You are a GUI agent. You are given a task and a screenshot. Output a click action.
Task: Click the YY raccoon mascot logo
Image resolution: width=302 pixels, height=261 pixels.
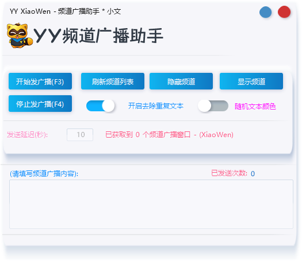pos(20,36)
